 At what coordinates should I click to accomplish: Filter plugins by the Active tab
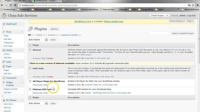[x=39, y=35]
